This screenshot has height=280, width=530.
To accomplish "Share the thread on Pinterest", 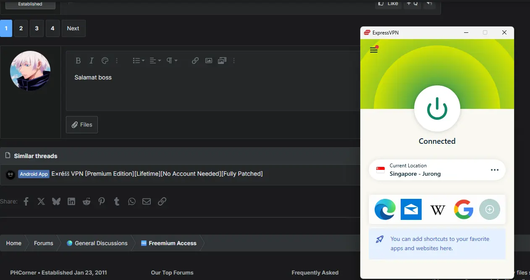I will coord(102,201).
